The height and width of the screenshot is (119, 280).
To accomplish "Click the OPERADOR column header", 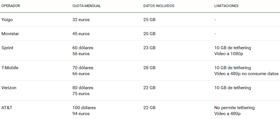I will coord(11,6).
